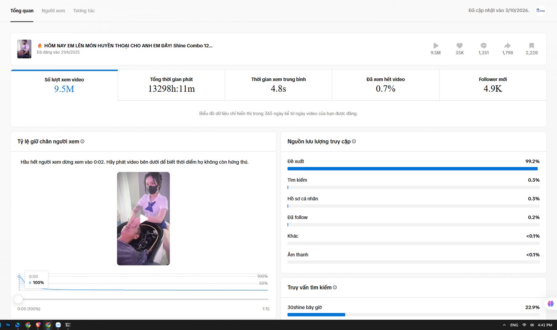Click the Khác traffic source label
The height and width of the screenshot is (330, 557).
point(293,236)
